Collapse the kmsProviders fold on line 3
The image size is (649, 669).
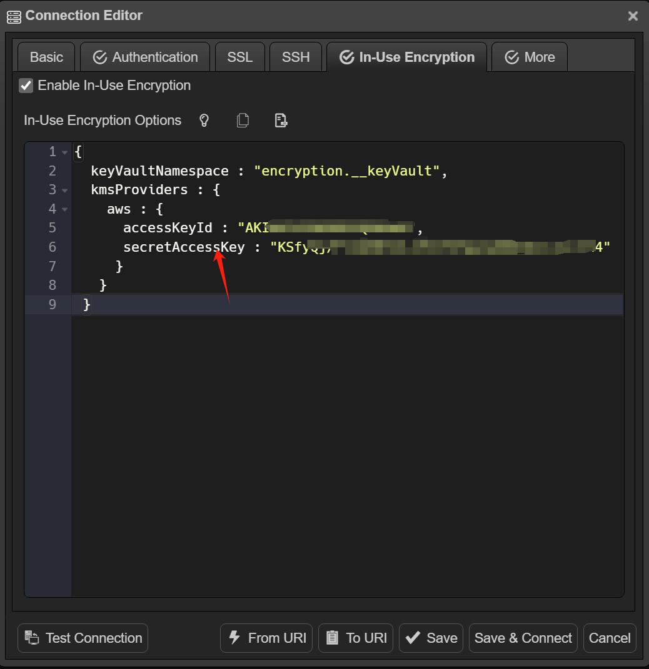(64, 191)
